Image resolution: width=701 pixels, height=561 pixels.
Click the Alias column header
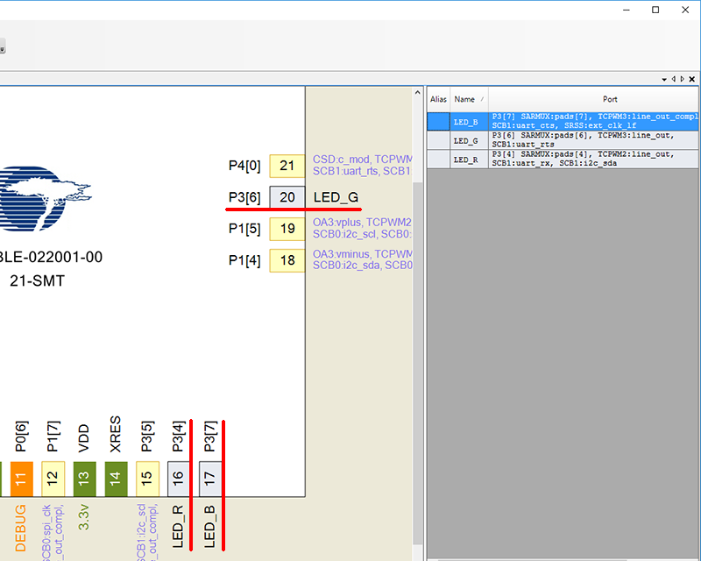pyautogui.click(x=438, y=99)
